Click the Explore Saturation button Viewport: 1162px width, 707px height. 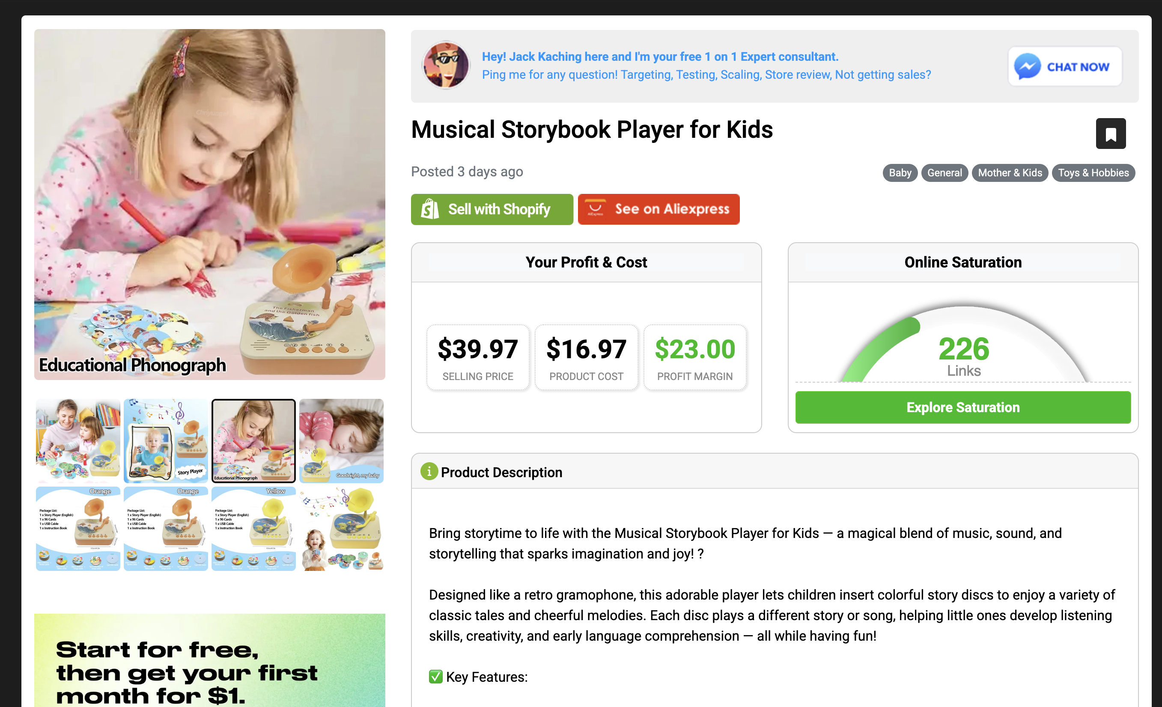tap(962, 407)
